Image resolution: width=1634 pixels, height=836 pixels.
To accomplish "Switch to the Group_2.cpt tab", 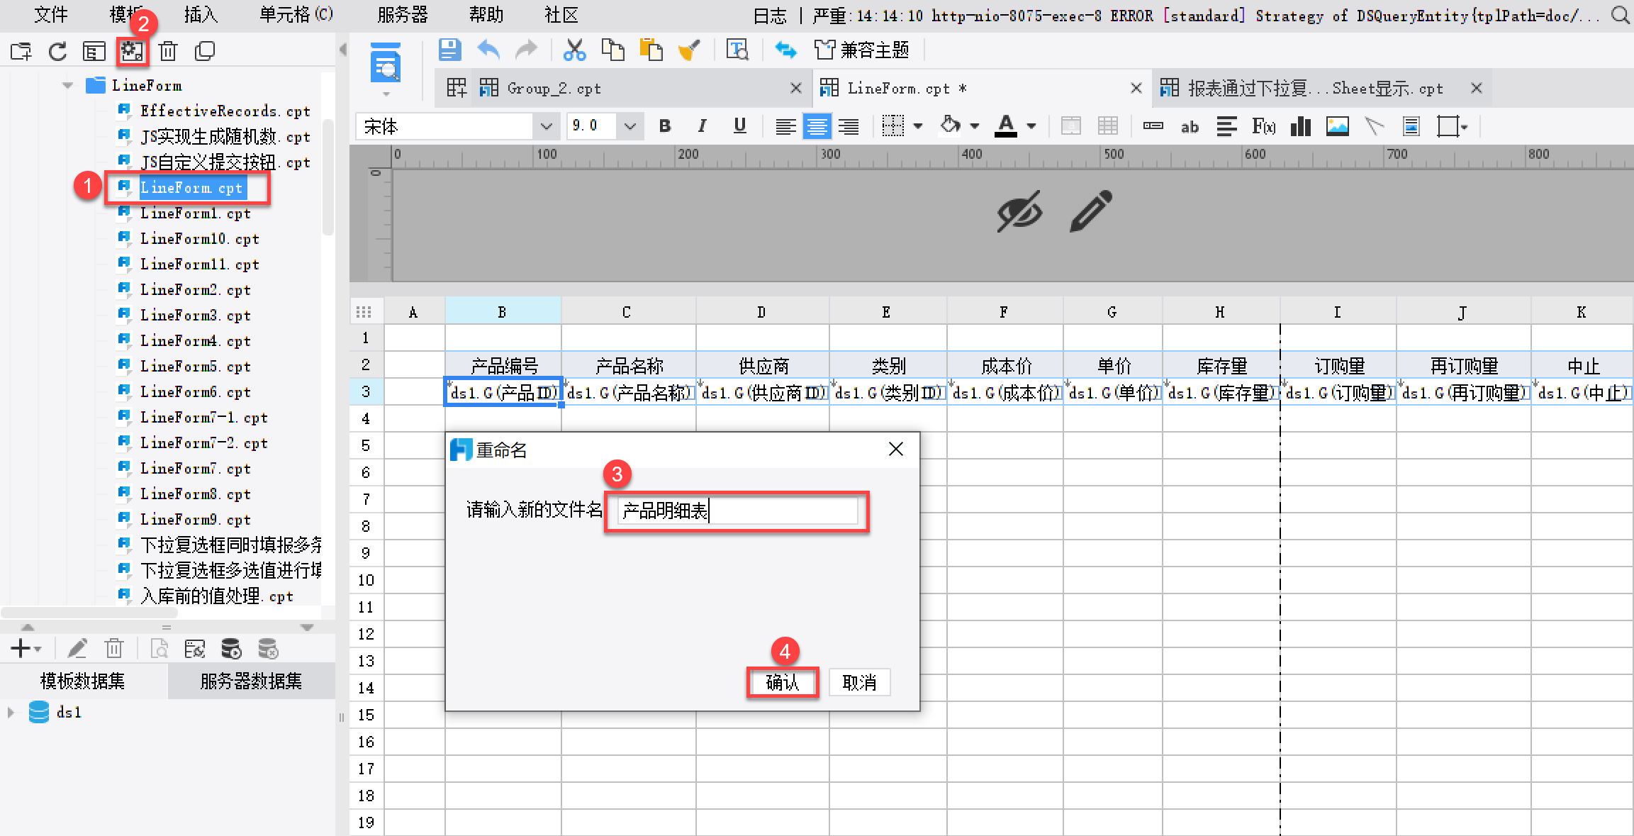I will click(554, 89).
